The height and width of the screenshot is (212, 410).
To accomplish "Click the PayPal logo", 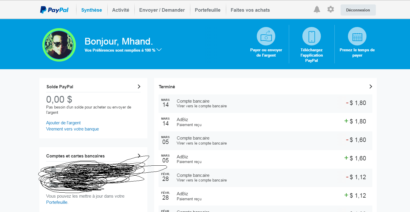I will pos(54,10).
